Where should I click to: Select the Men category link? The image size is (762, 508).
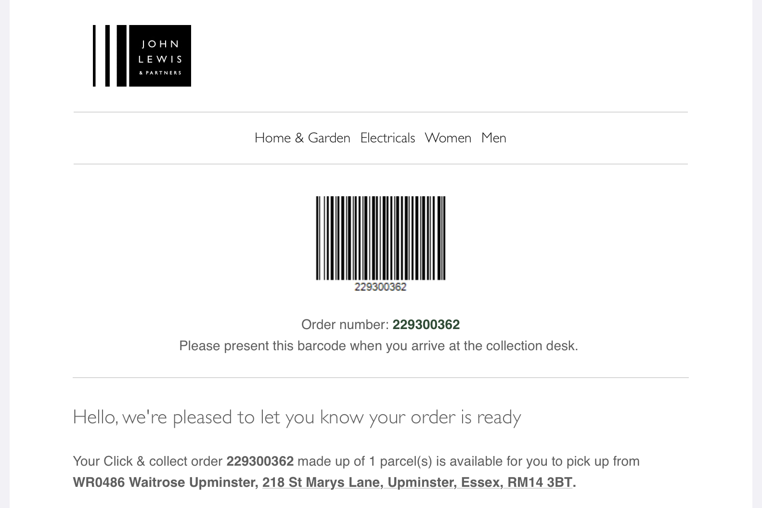493,138
